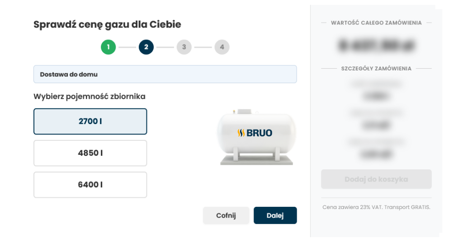Viewport: 463px width, 242px height.
Task: Click the dark blue step 2 circle
Action: pyautogui.click(x=146, y=47)
